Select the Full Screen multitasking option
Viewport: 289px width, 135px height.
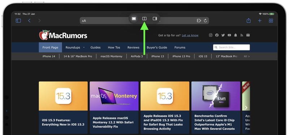pyautogui.click(x=134, y=19)
